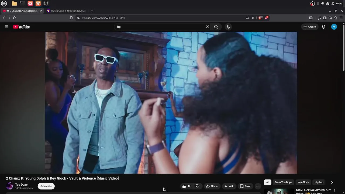Open the Vivaldi-style red browser launcher
The height and width of the screenshot is (194, 345).
pos(30,4)
